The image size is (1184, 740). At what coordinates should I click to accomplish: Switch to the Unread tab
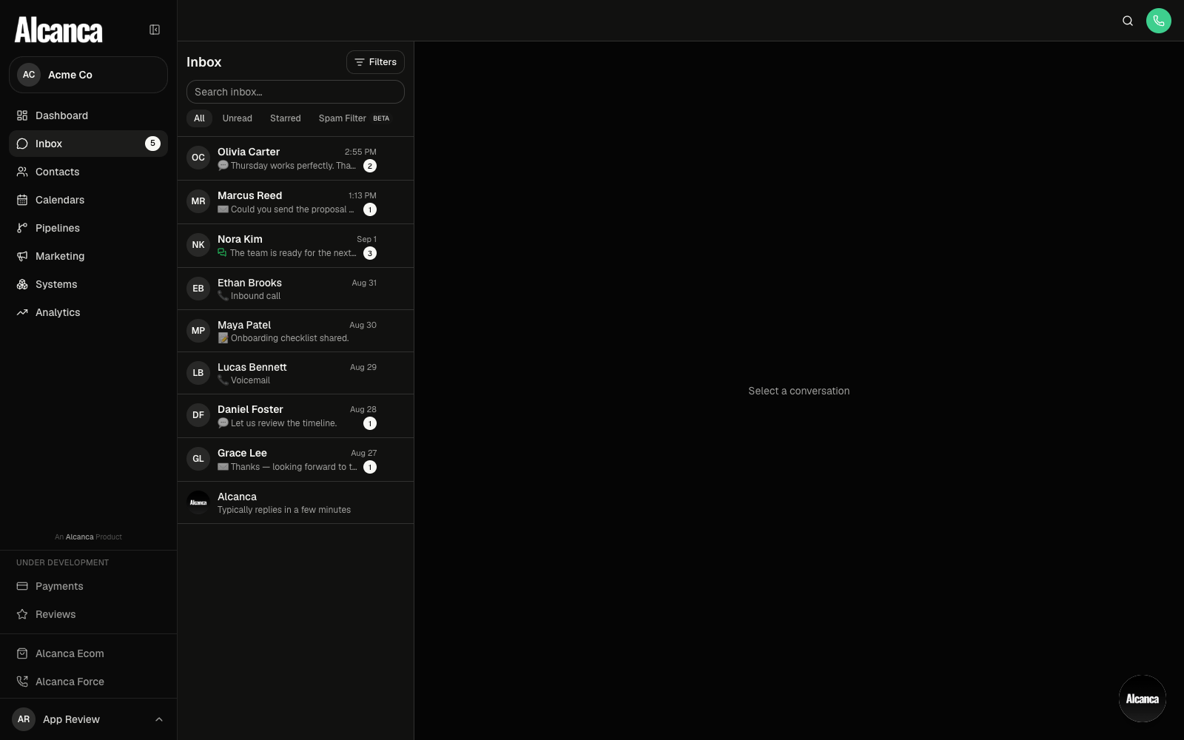pyautogui.click(x=237, y=118)
